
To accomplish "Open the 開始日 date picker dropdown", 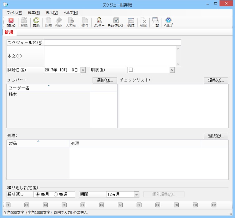I will click(83, 70).
